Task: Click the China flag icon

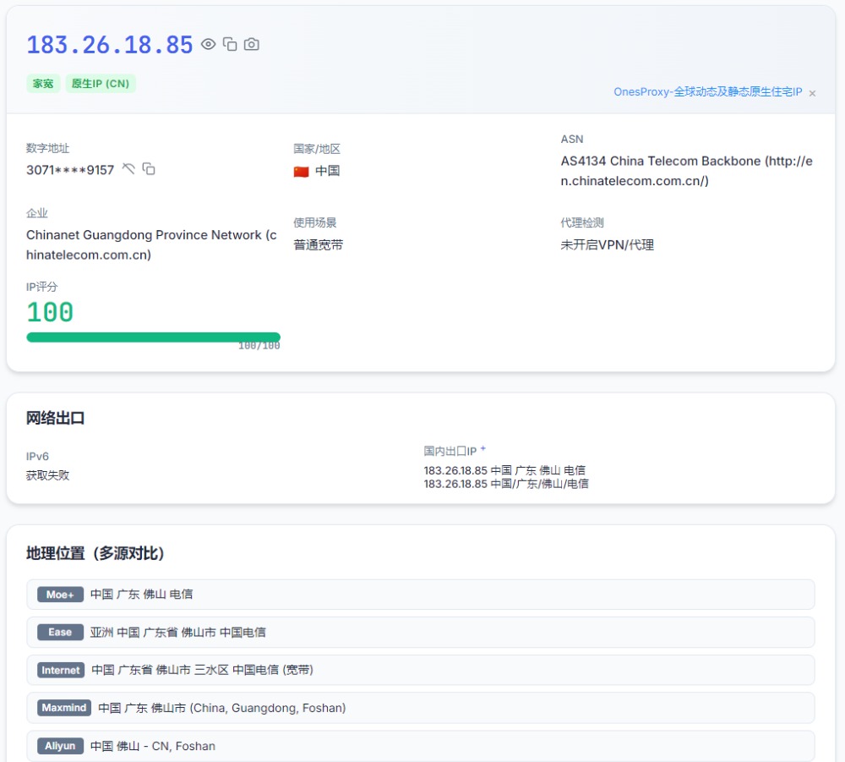Action: click(302, 172)
